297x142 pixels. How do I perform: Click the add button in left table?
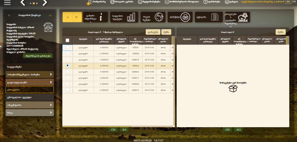[x=153, y=32]
